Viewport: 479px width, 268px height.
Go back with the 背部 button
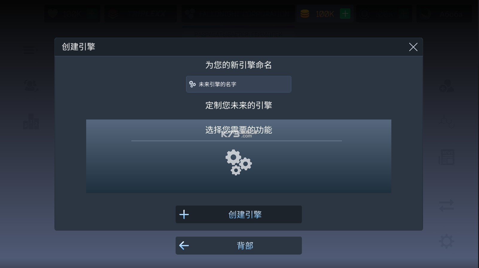pyautogui.click(x=238, y=246)
